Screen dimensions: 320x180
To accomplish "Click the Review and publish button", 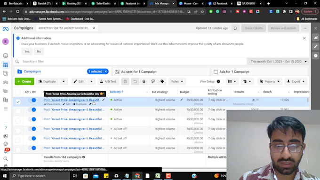I will tap(283, 28).
